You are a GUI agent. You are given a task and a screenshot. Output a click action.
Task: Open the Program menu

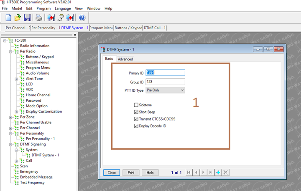point(43,8)
